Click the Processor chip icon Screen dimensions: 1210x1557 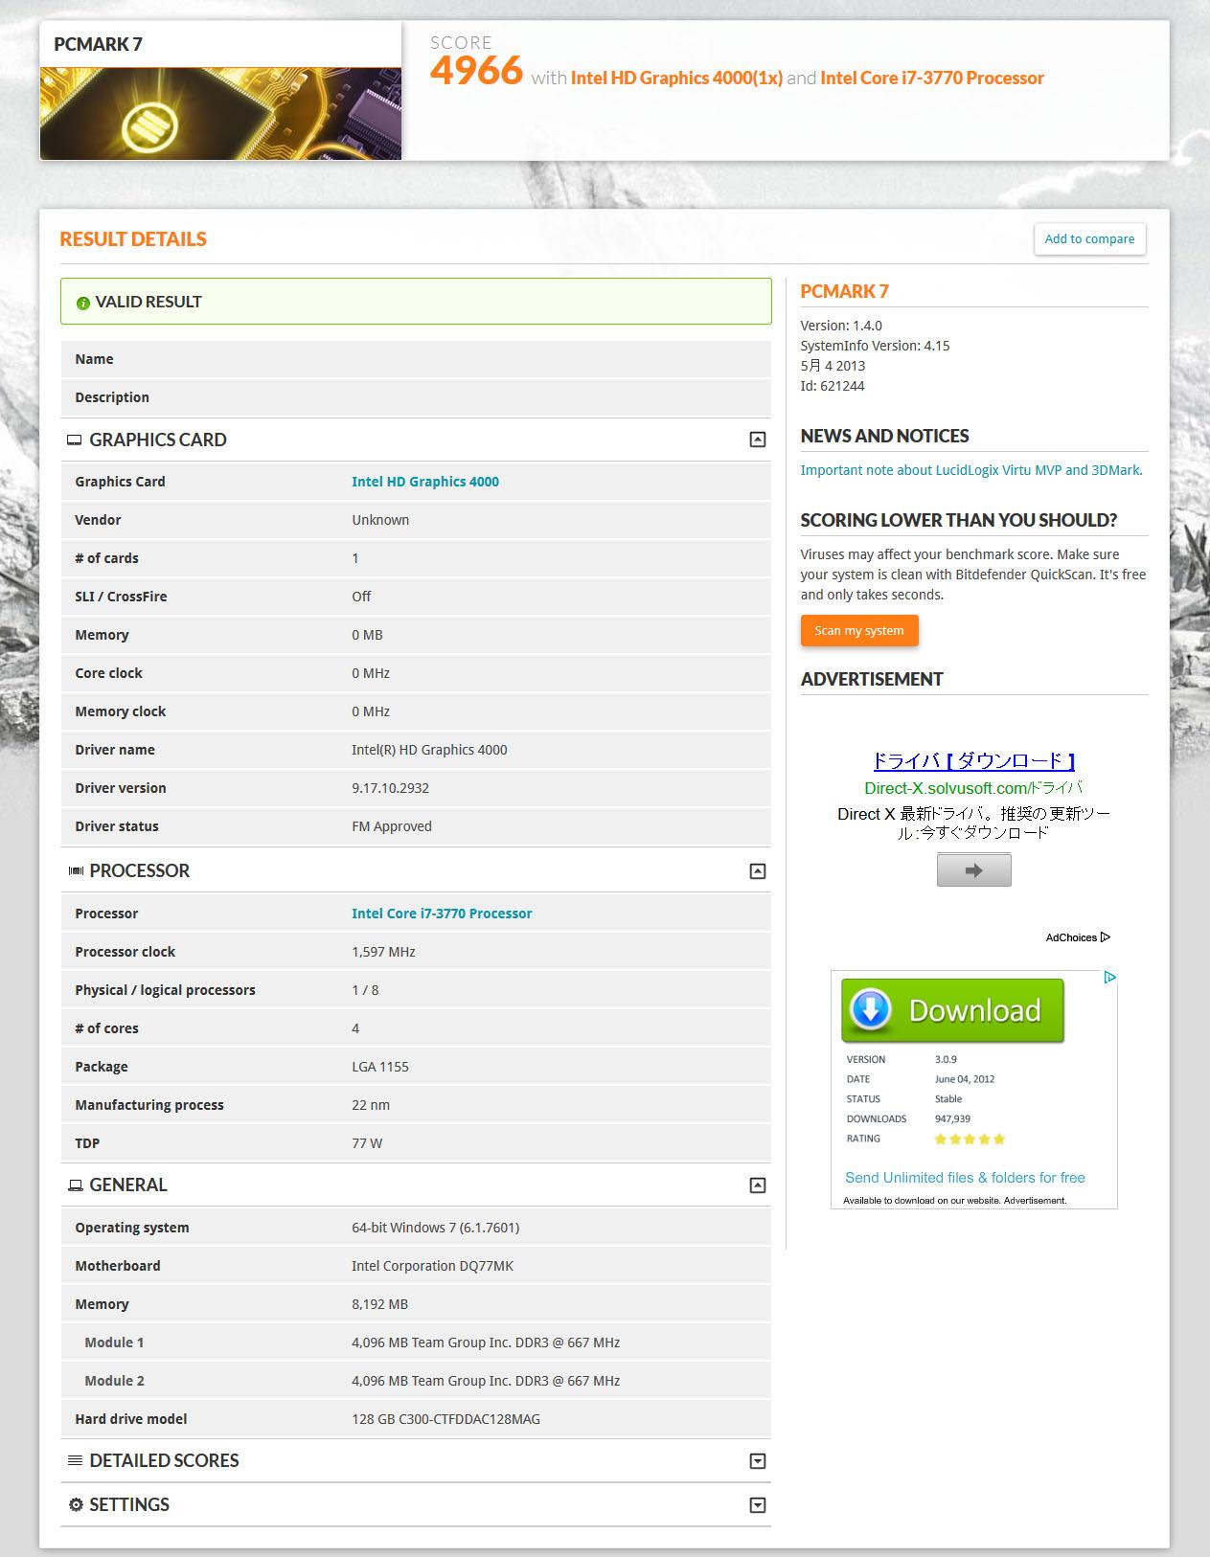pos(76,871)
